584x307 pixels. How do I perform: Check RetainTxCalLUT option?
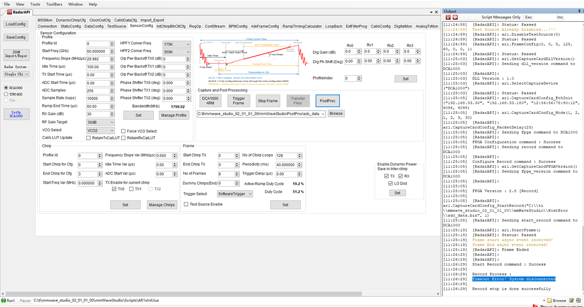coord(88,138)
